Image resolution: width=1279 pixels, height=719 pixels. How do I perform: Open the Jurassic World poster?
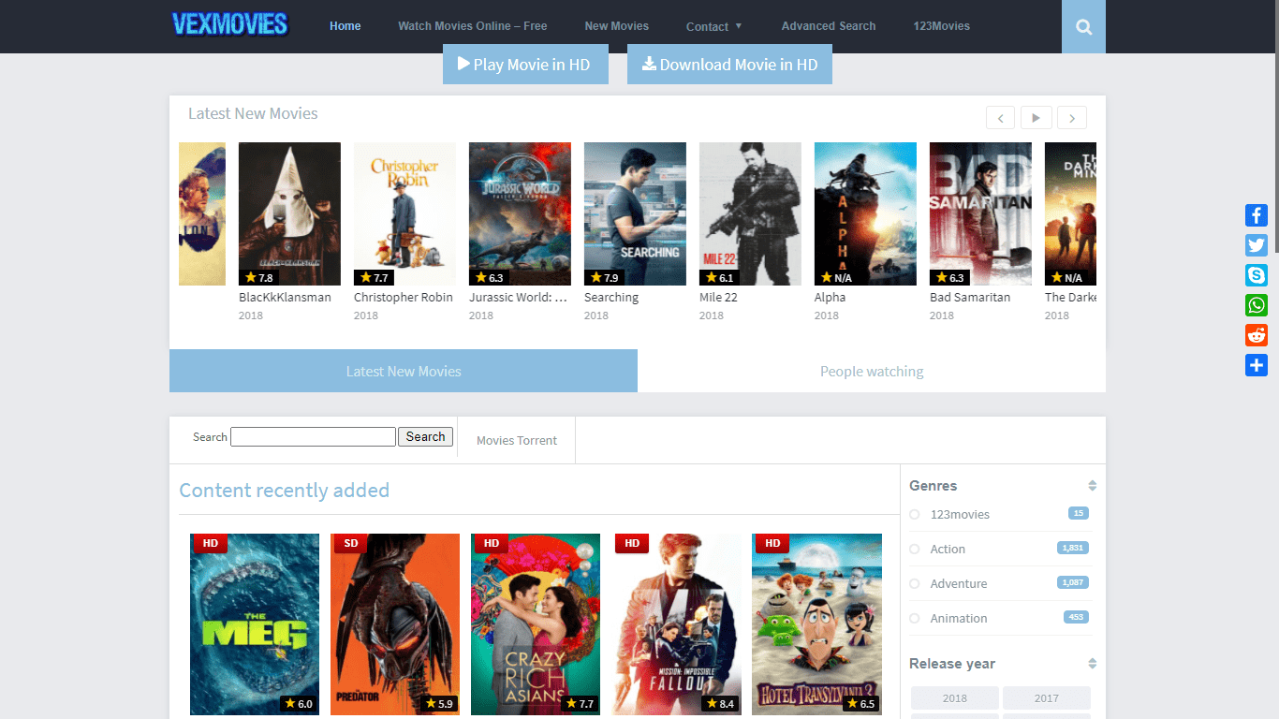click(x=520, y=213)
